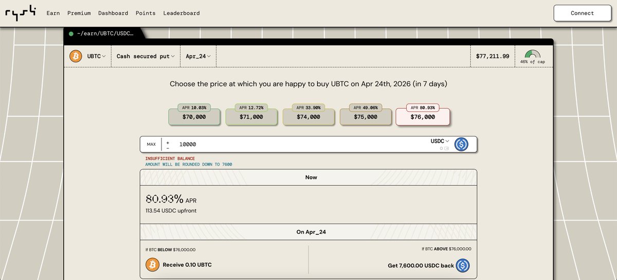This screenshot has width=617, height=280.
Task: Click the $77,211.99 current price
Action: [492, 56]
